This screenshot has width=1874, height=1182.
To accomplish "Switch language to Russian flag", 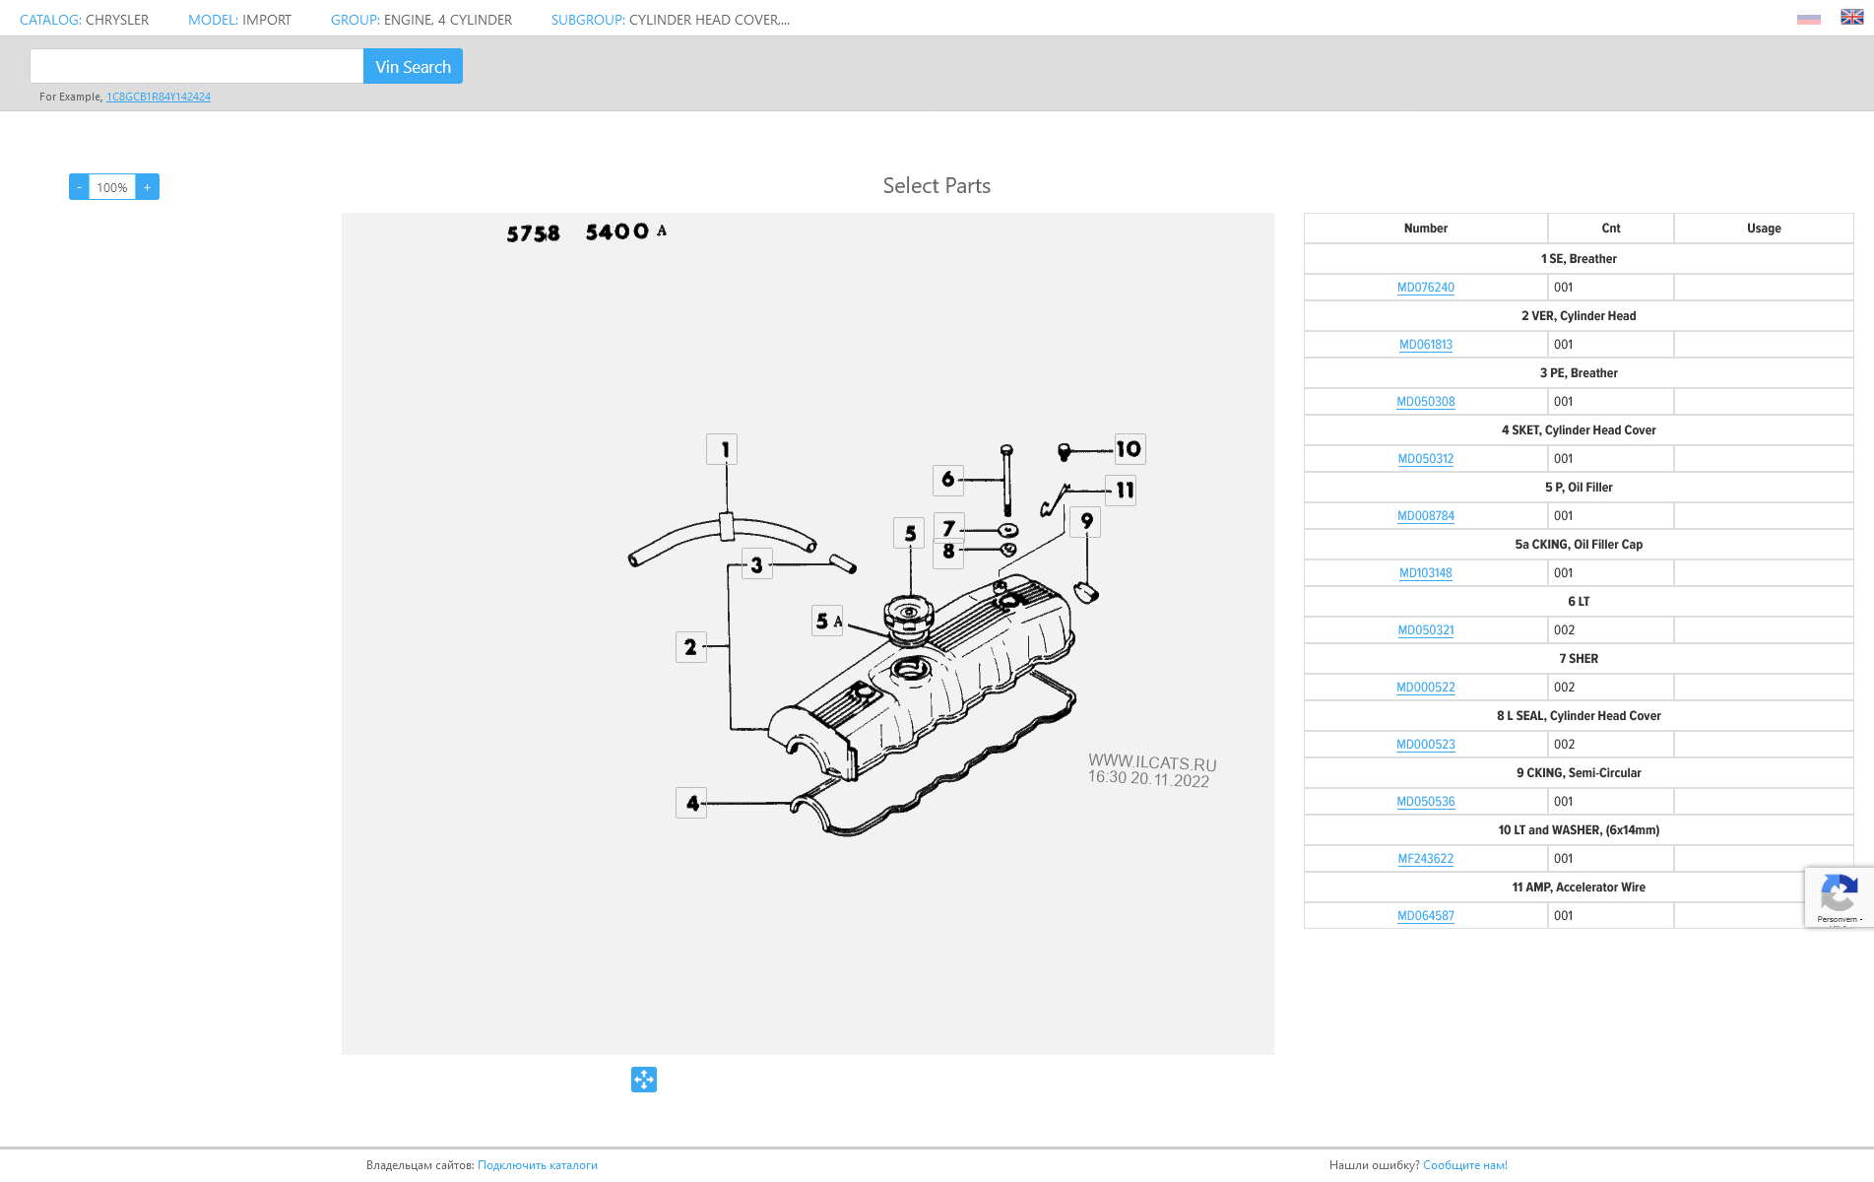I will (x=1808, y=18).
